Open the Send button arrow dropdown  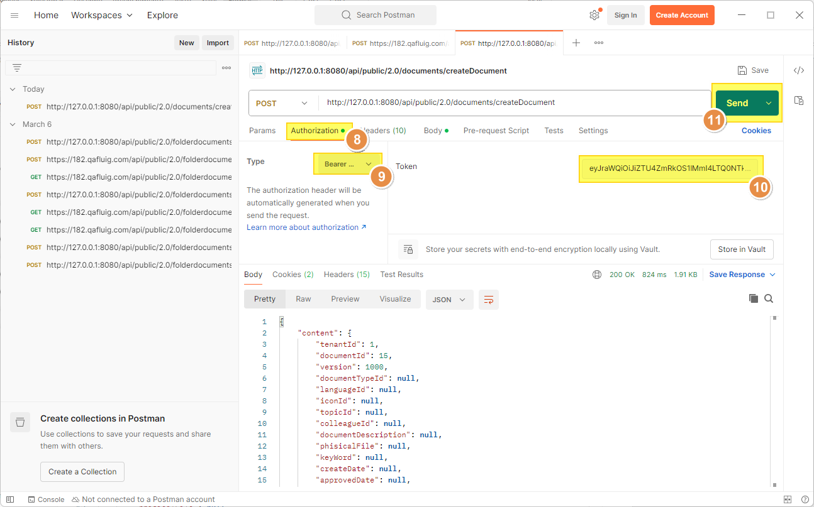tap(769, 103)
